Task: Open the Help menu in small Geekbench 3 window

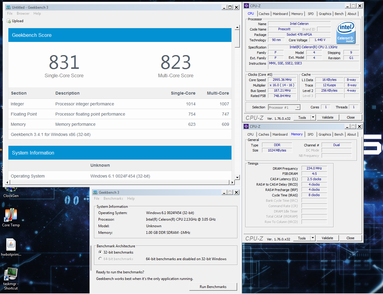Action: [131, 198]
